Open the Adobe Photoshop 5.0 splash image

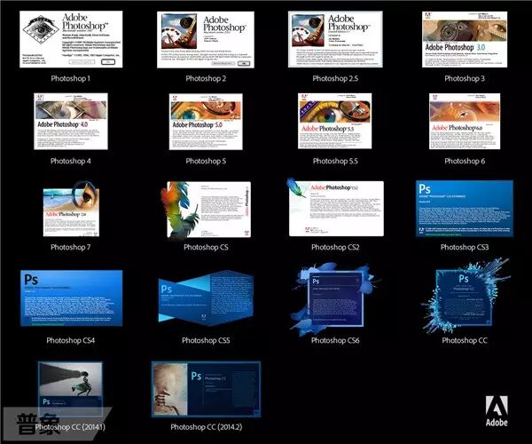206,122
